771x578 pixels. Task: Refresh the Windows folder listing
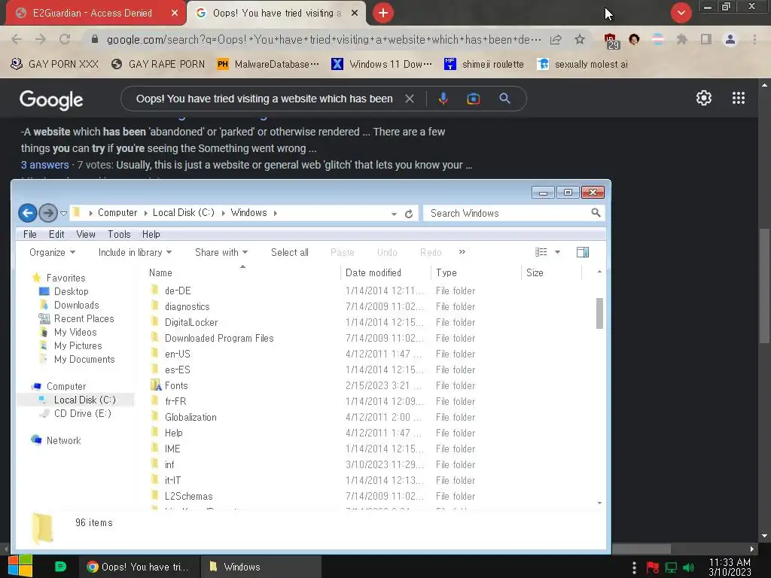click(409, 214)
